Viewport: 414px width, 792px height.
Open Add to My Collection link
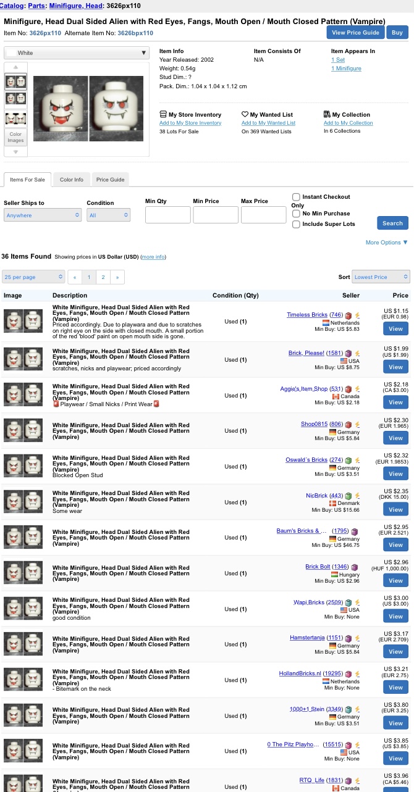tap(349, 123)
